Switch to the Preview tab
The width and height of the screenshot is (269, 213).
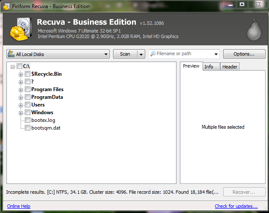click(x=191, y=66)
